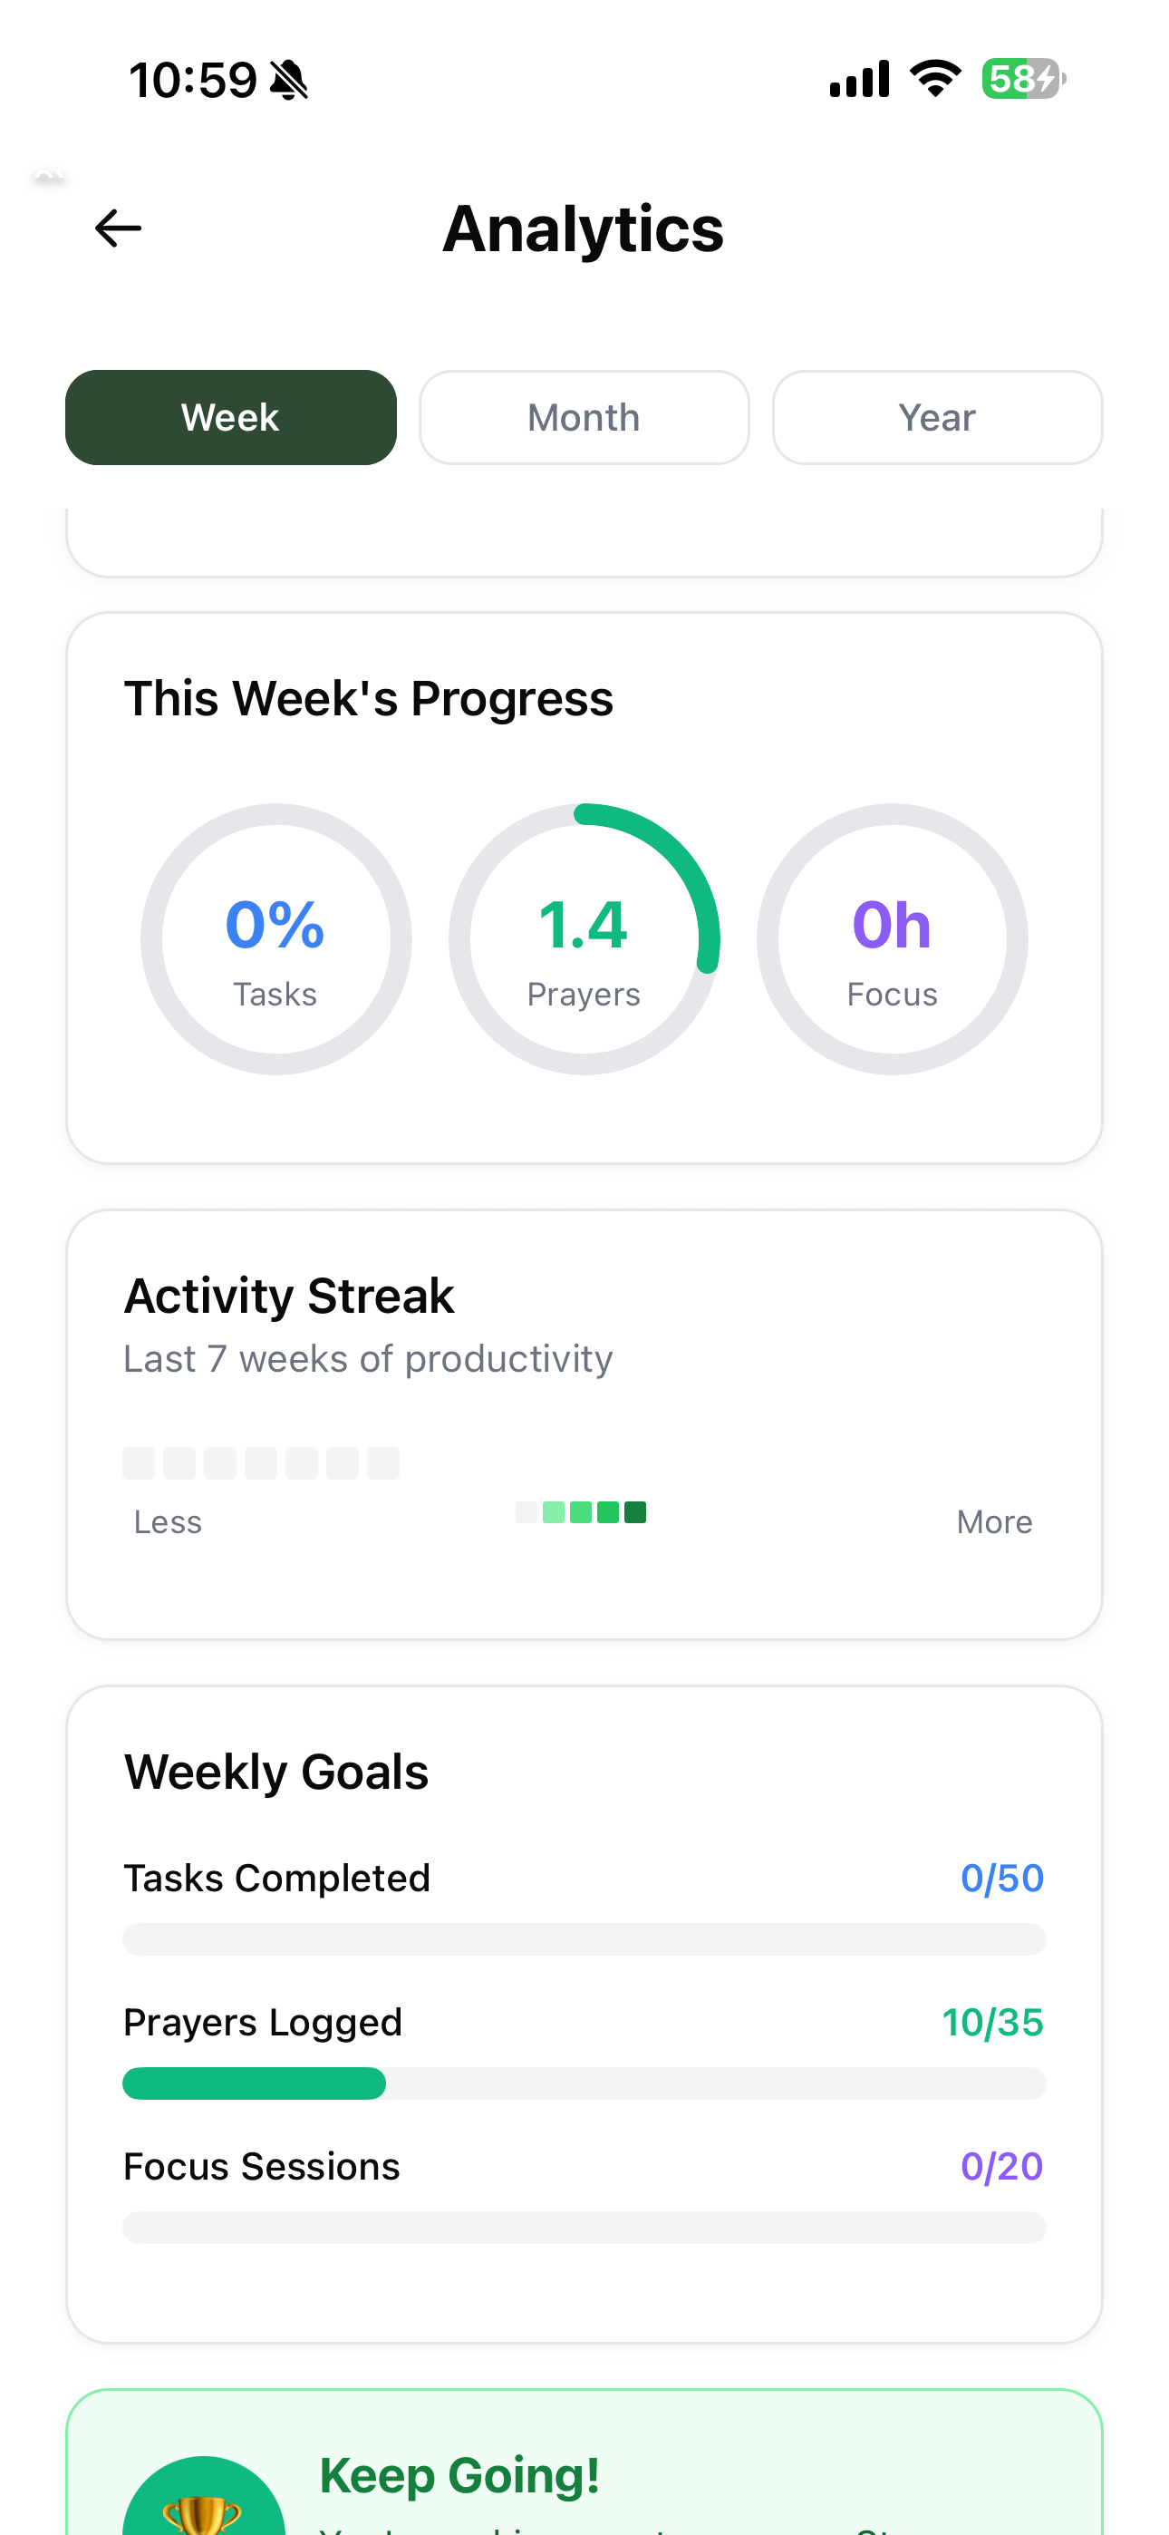Switch to the Month view

(584, 417)
